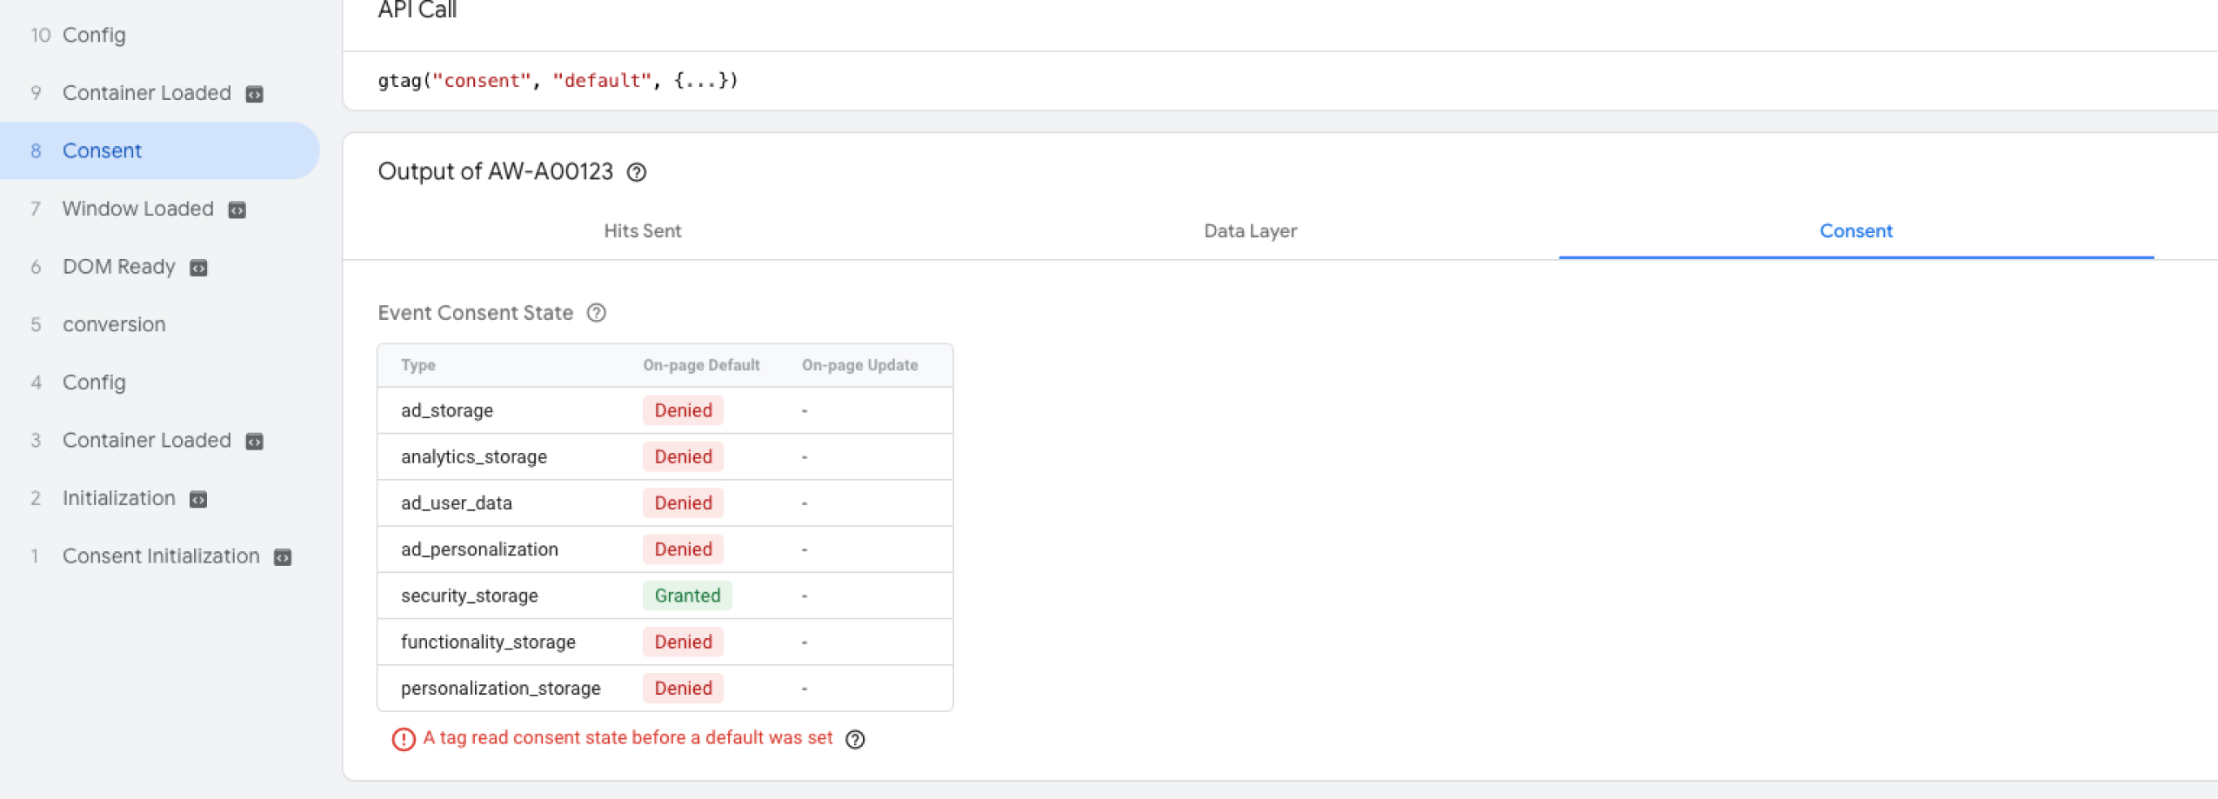Click the tag read consent warning text

627,738
